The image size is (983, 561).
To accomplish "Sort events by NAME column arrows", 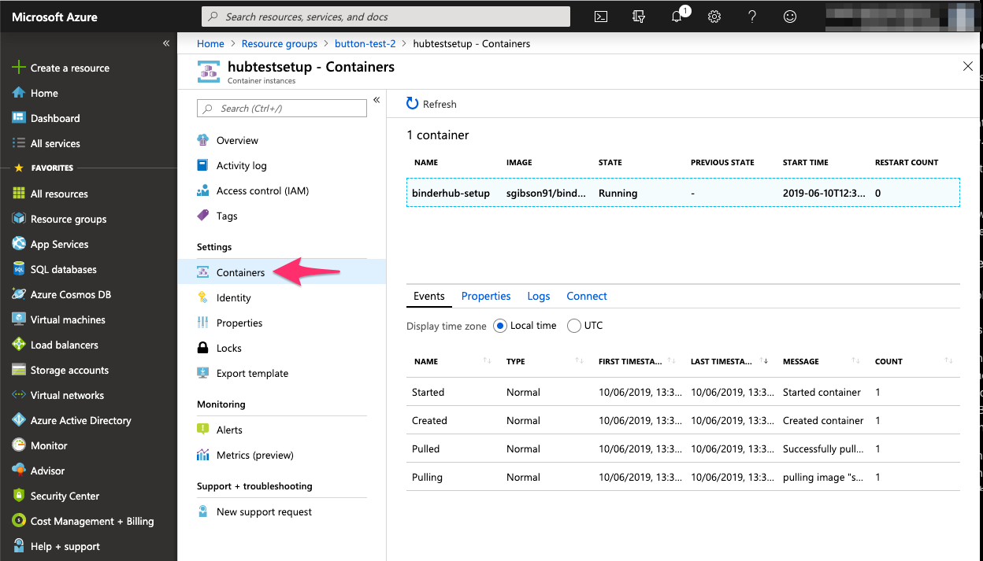I will click(x=488, y=361).
